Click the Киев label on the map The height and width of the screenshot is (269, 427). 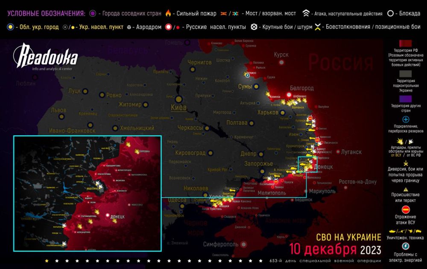(178, 108)
